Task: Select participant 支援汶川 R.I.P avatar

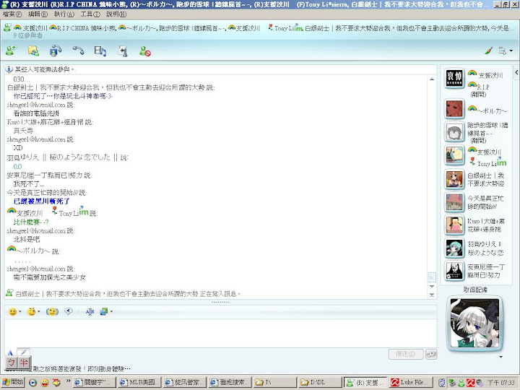Action: [454, 79]
